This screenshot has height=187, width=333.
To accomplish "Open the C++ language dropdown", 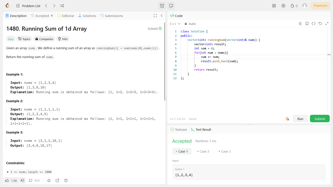I will tap(175, 24).
